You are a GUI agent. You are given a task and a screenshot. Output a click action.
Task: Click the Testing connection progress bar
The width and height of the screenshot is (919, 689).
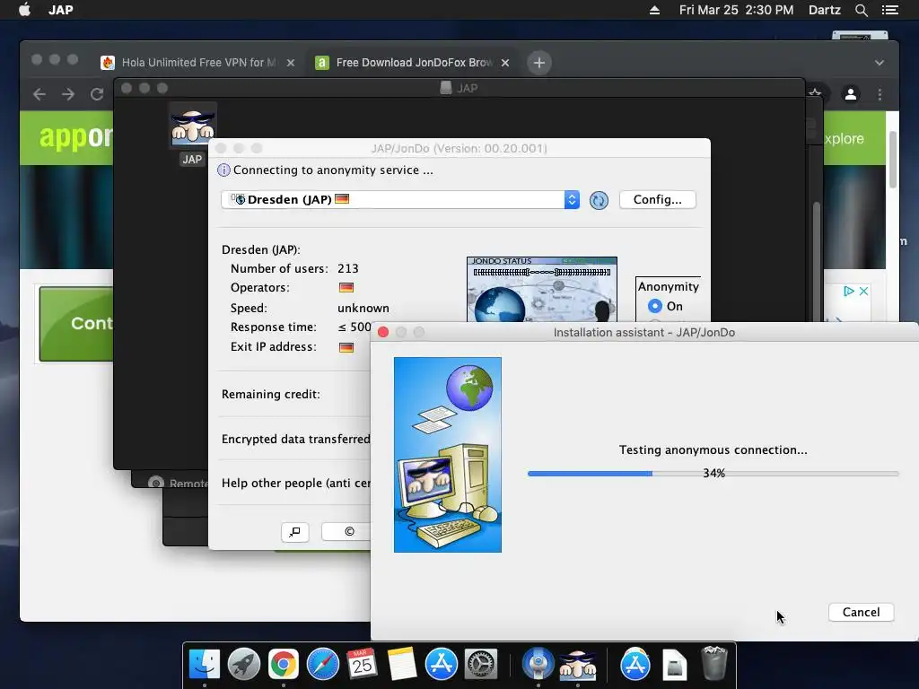pyautogui.click(x=713, y=474)
